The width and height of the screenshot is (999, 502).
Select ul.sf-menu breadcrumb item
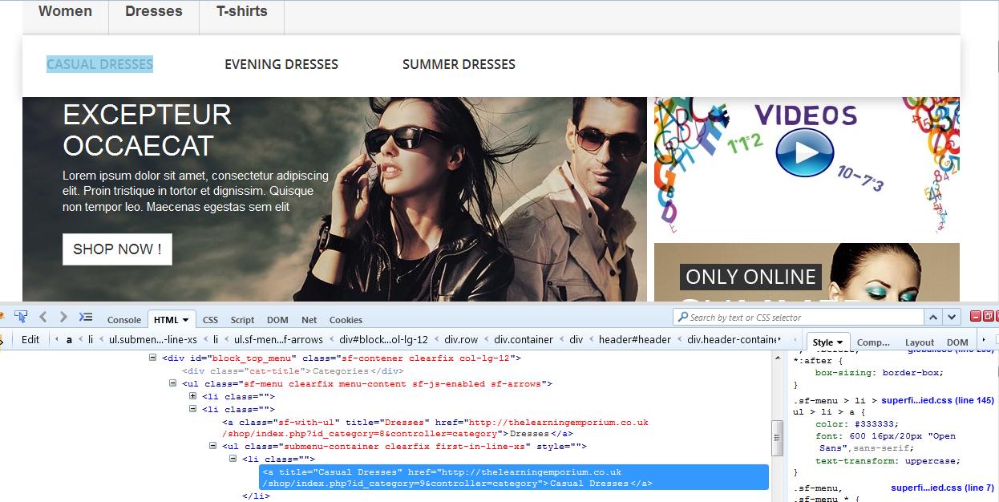pos(279,339)
